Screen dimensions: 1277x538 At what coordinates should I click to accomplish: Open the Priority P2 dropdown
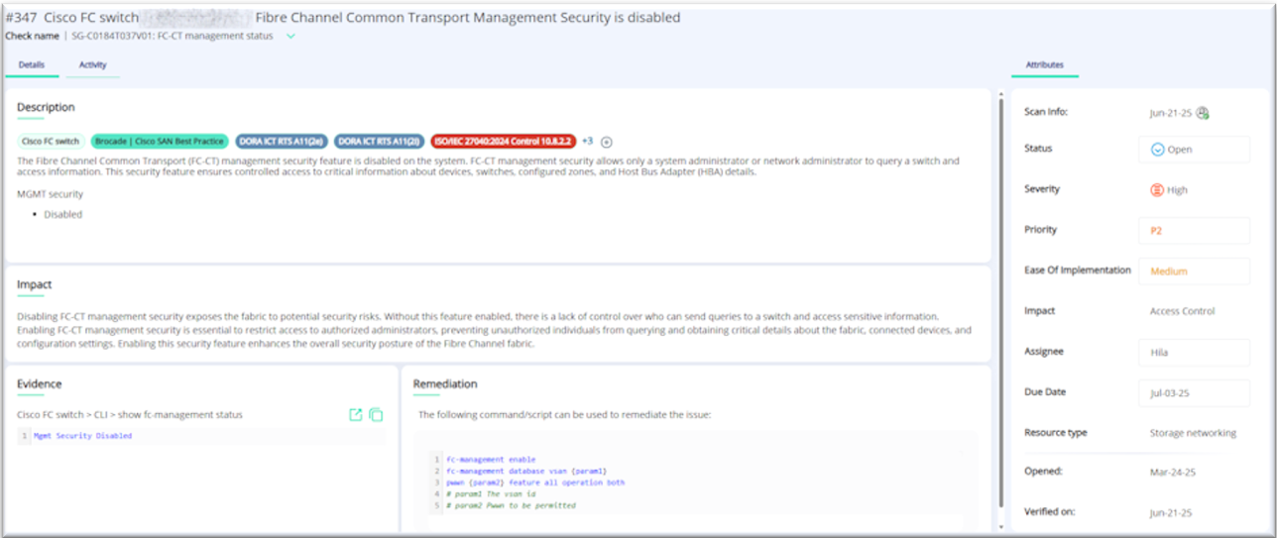[x=1194, y=231]
